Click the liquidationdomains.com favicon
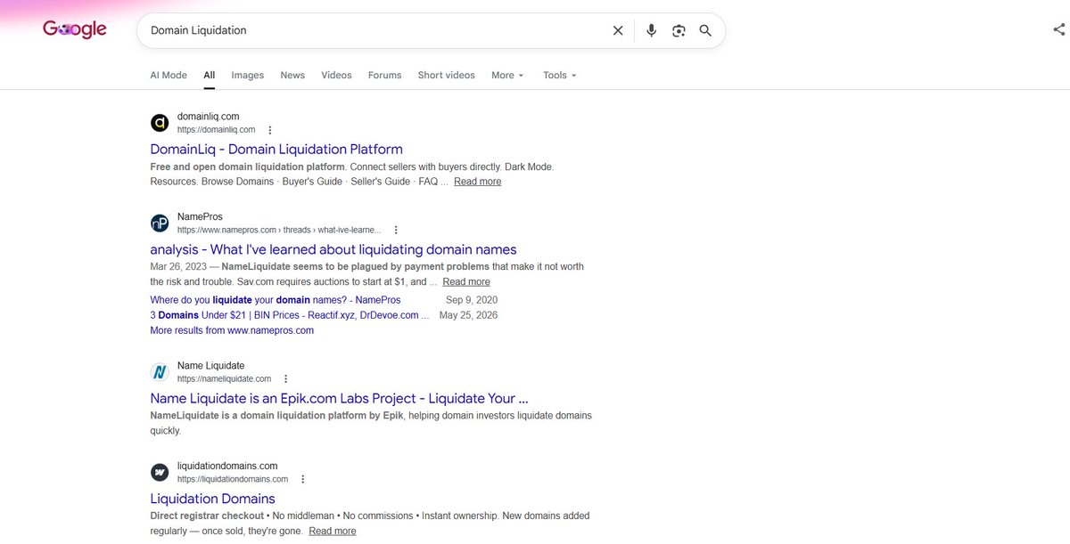The width and height of the screenshot is (1070, 544). point(160,472)
